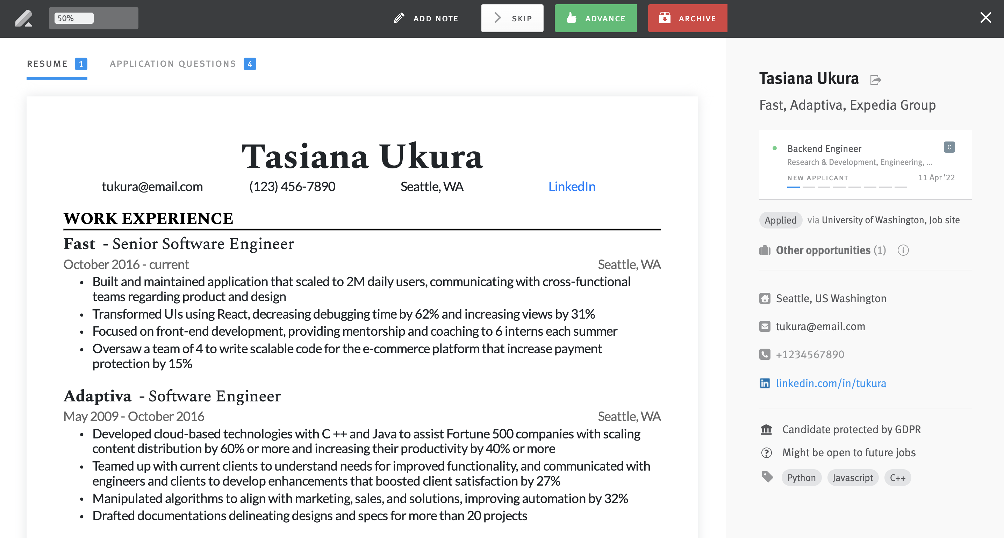Open the share icon beside Tasiana Ukura
Image resolution: width=1004 pixels, height=538 pixels.
[x=876, y=79]
